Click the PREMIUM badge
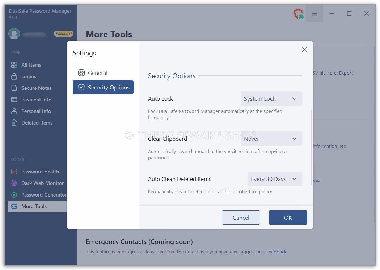Screen dimensions: 380x270 [63, 34]
